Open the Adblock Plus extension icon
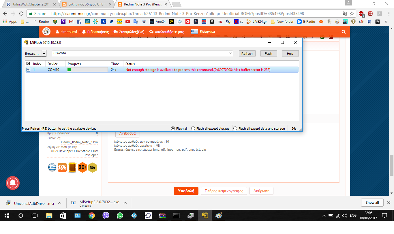 pyautogui.click(x=361, y=14)
